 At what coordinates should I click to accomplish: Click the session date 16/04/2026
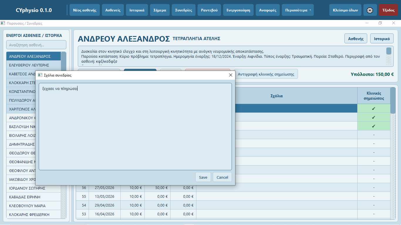pyautogui.click(x=105, y=214)
